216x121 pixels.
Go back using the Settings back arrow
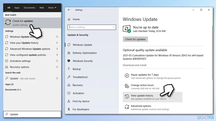(x=69, y=10)
